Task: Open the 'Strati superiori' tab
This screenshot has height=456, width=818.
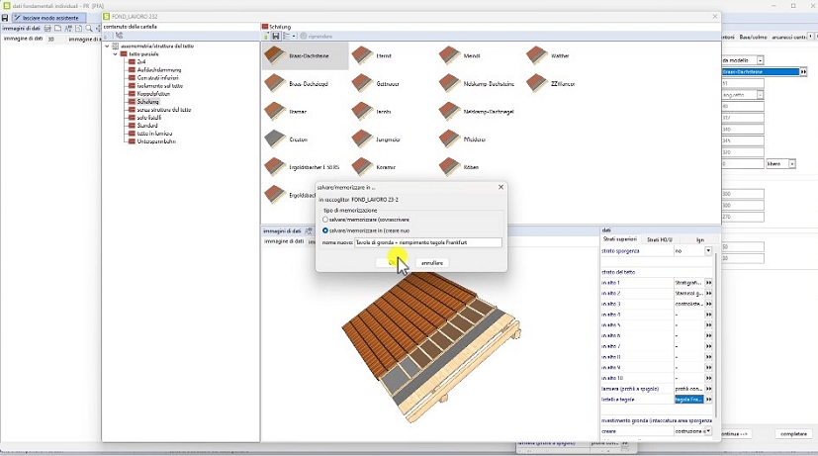Action: pos(621,239)
